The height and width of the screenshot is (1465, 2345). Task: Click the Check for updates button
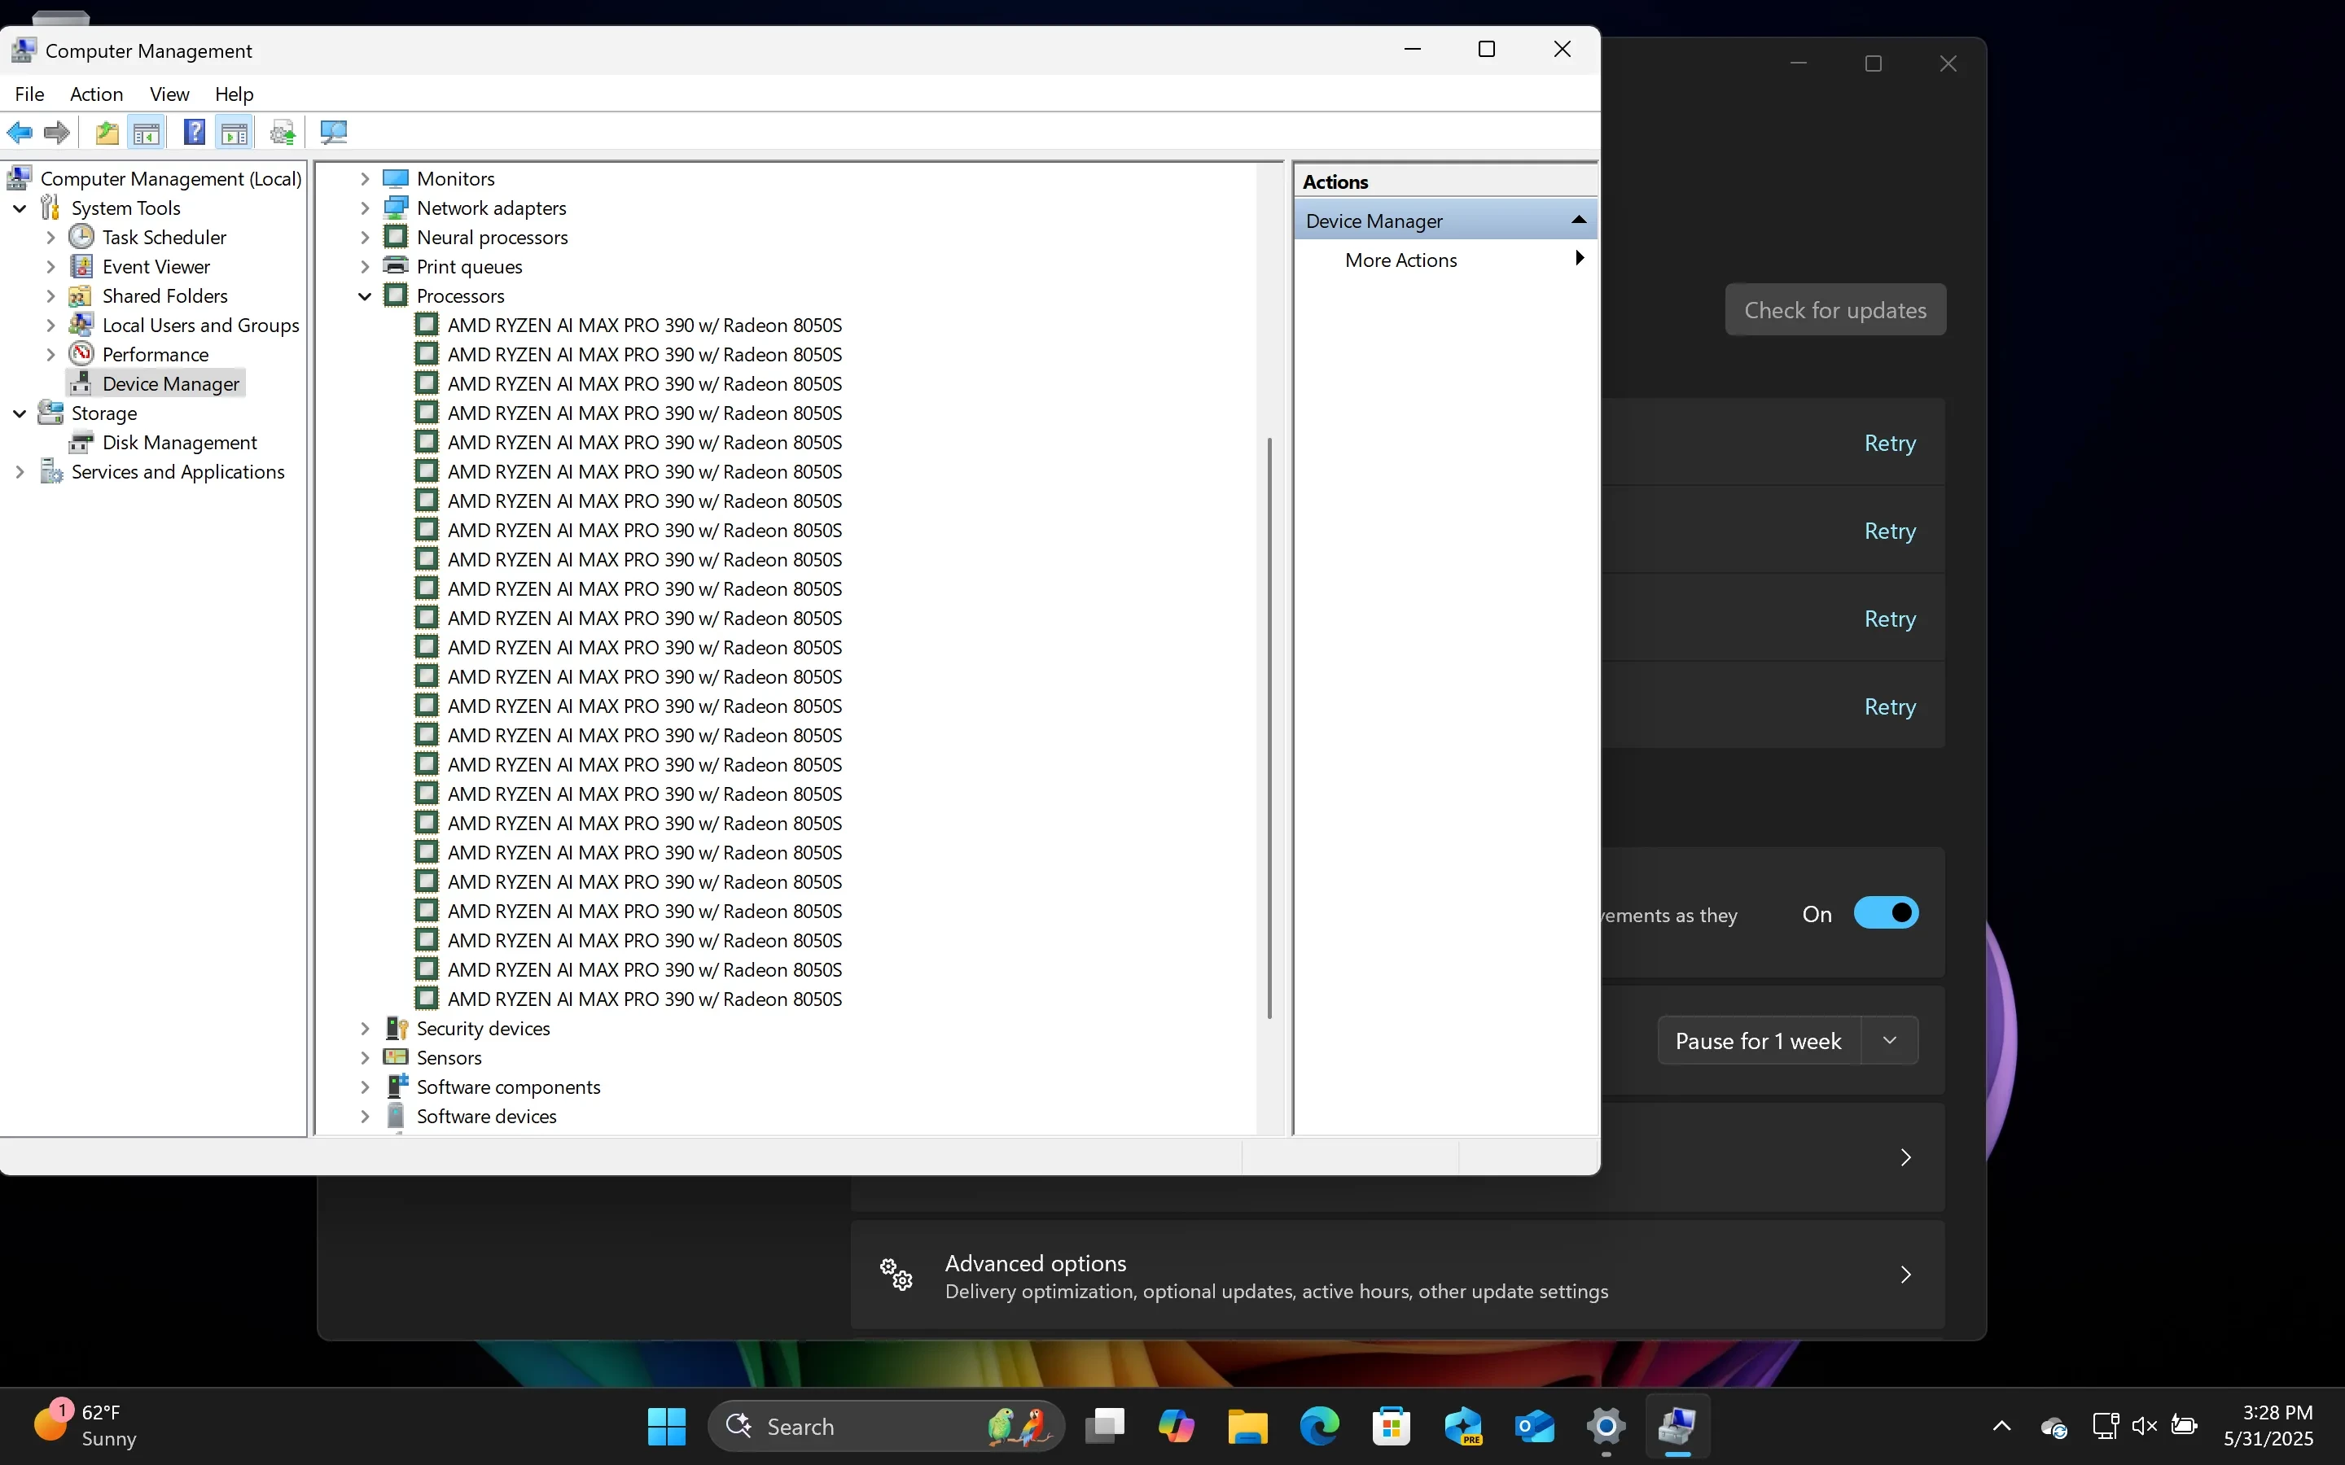[1834, 310]
